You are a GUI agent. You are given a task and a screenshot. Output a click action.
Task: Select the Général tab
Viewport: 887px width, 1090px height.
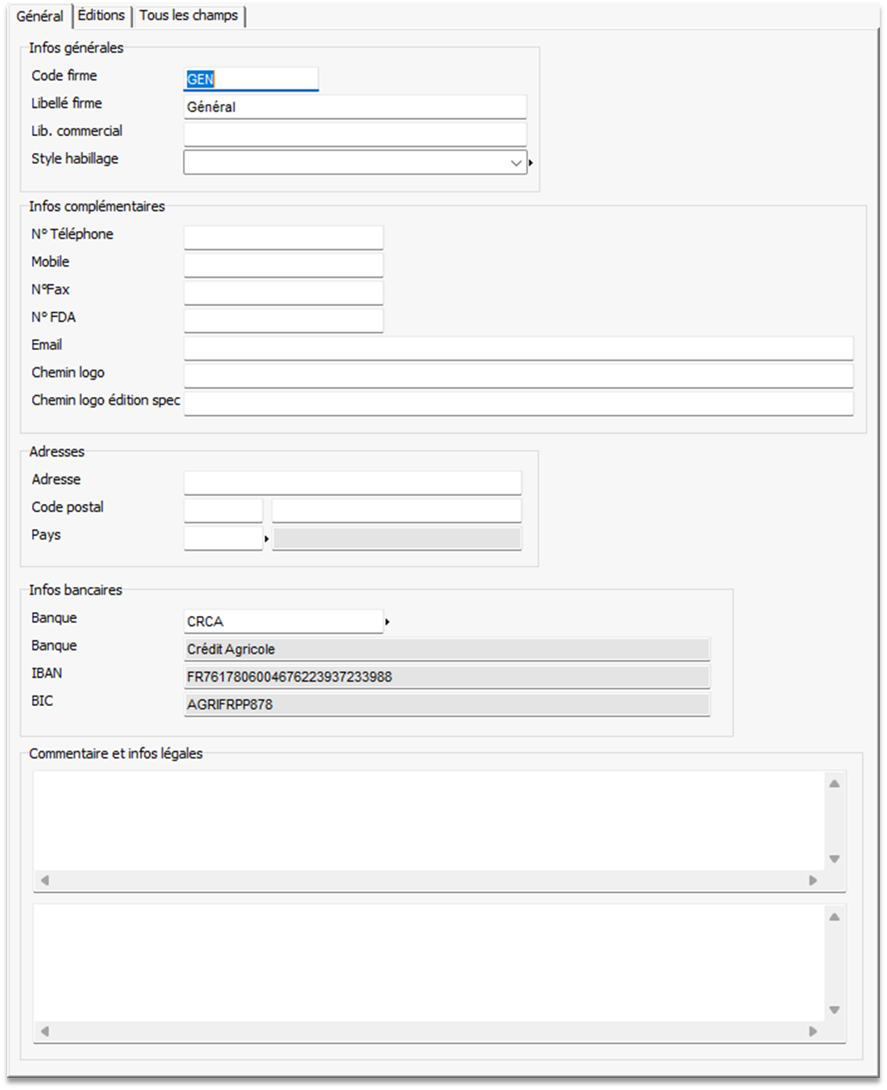pyautogui.click(x=39, y=16)
